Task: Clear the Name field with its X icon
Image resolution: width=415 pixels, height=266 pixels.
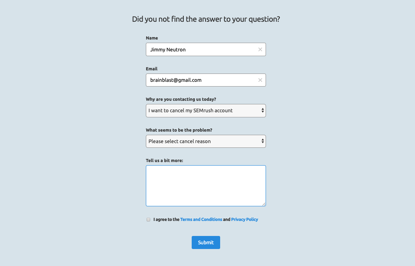Action: [260, 49]
